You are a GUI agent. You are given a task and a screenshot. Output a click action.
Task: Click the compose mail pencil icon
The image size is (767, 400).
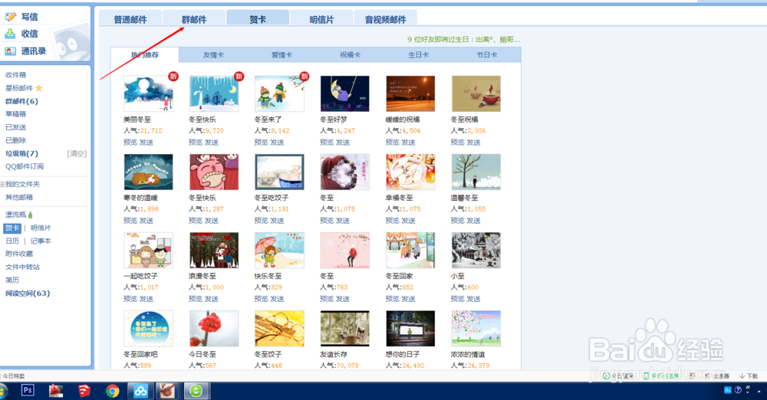click(x=10, y=17)
